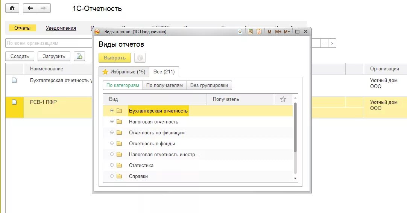Screen dimensions: 407x213
Task: Expand the Отчетность по физлицам folder
Action: 112,132
